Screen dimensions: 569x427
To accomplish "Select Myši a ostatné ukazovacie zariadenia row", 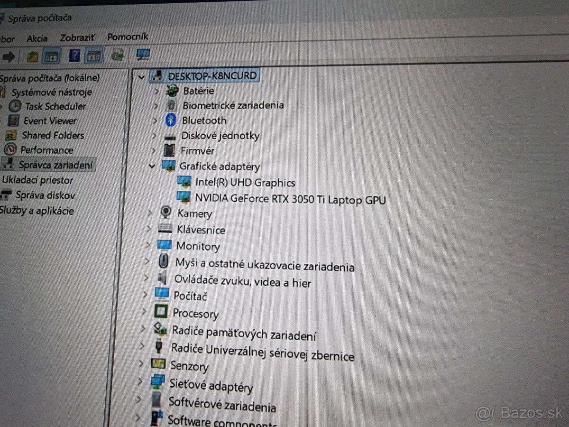I will (x=265, y=265).
